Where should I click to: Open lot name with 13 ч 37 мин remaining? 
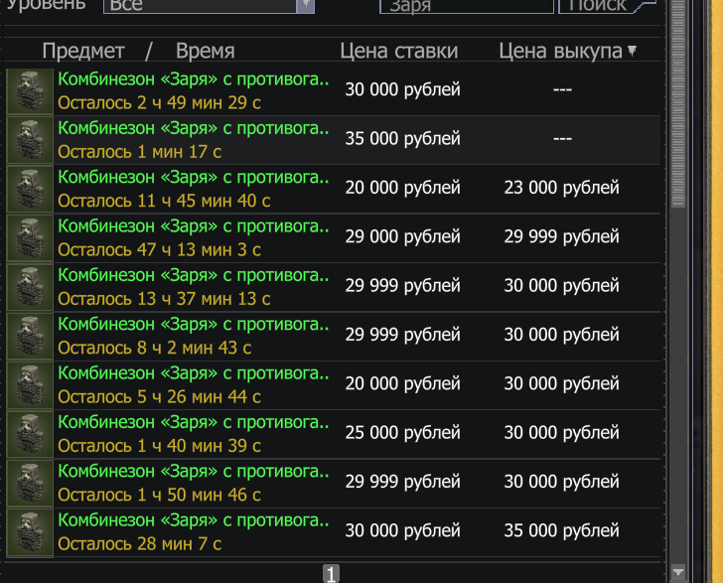[x=194, y=275]
